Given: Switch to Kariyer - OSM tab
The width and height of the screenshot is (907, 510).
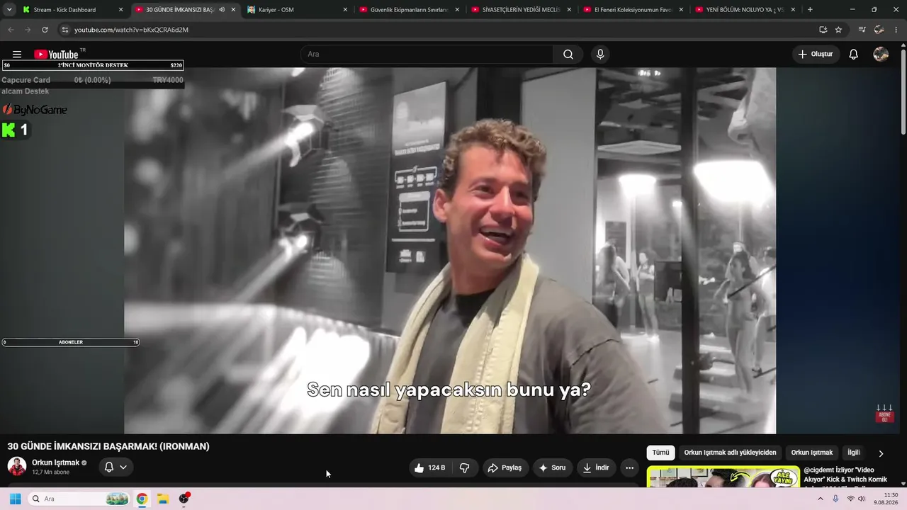Looking at the screenshot, I should (296, 10).
